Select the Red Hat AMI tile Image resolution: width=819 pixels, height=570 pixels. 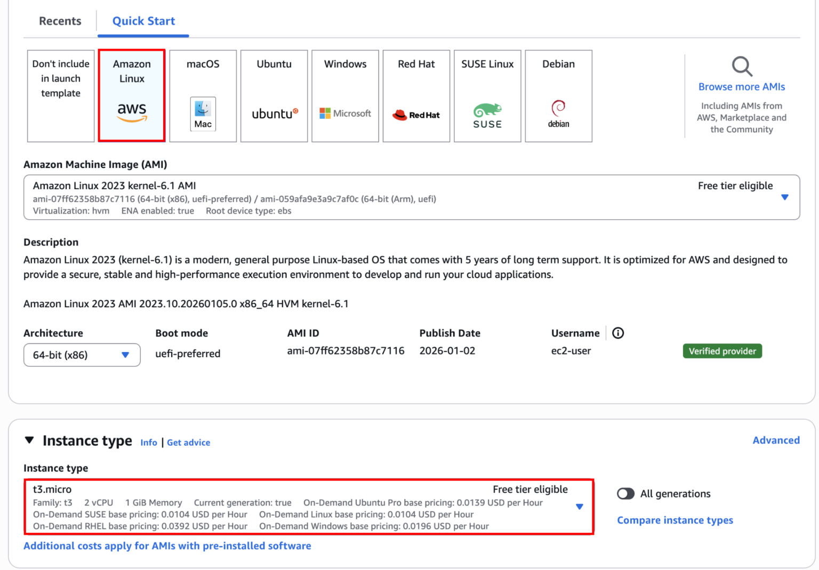click(x=416, y=95)
